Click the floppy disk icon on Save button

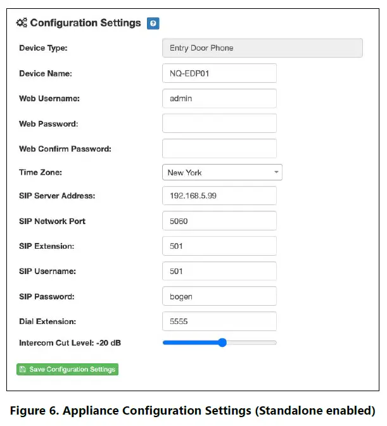click(23, 369)
